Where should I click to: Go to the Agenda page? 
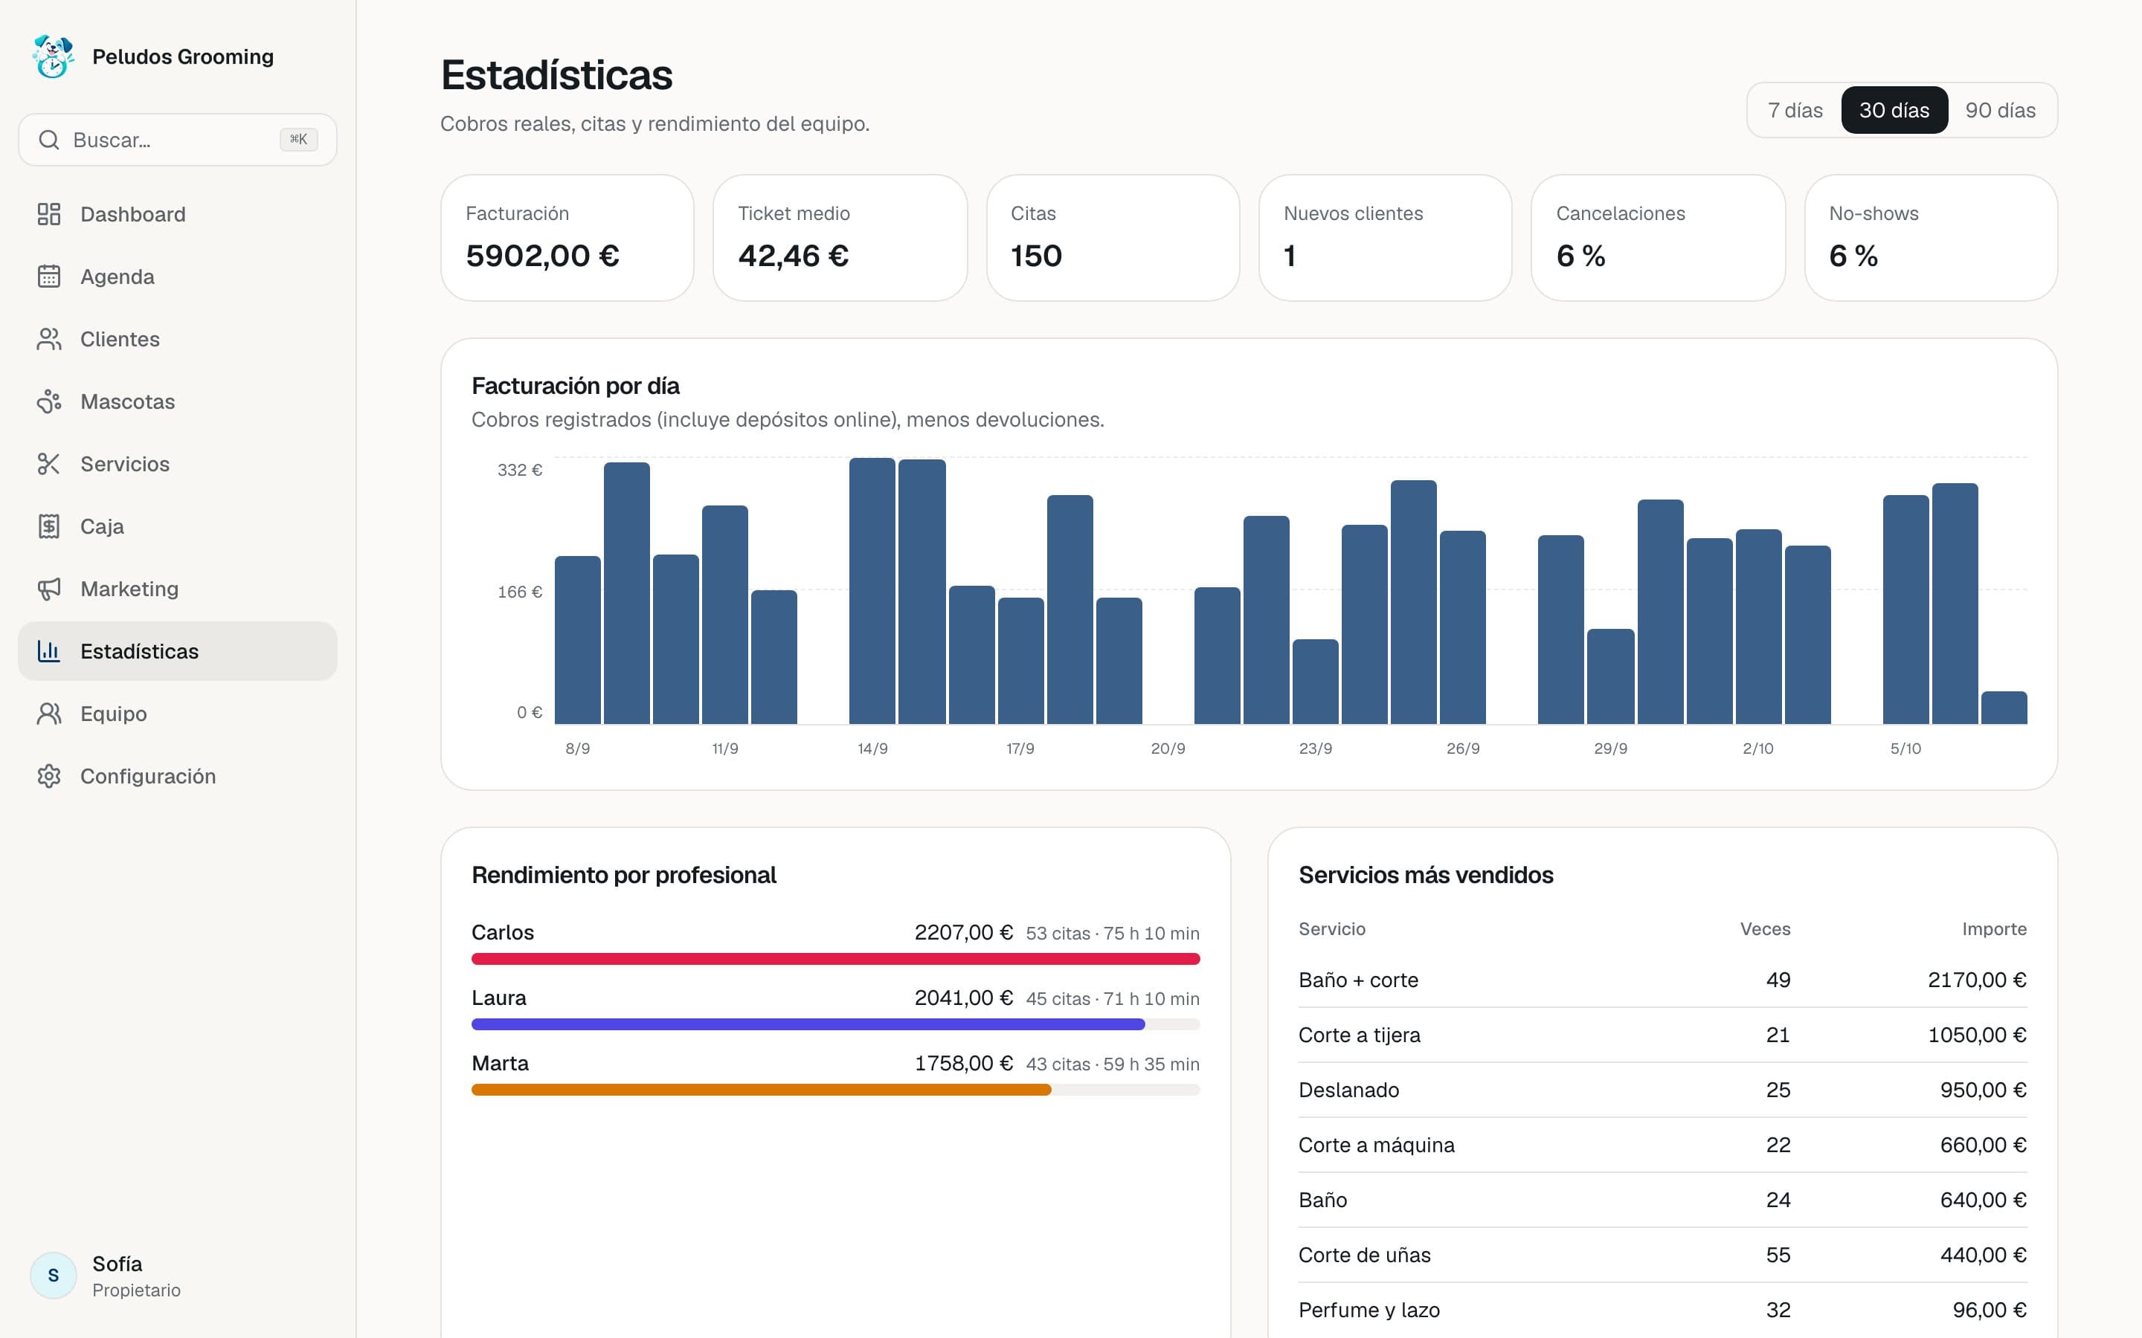point(177,276)
